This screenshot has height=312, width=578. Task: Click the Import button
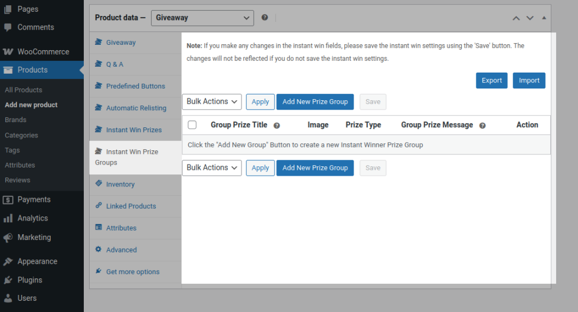(528, 81)
